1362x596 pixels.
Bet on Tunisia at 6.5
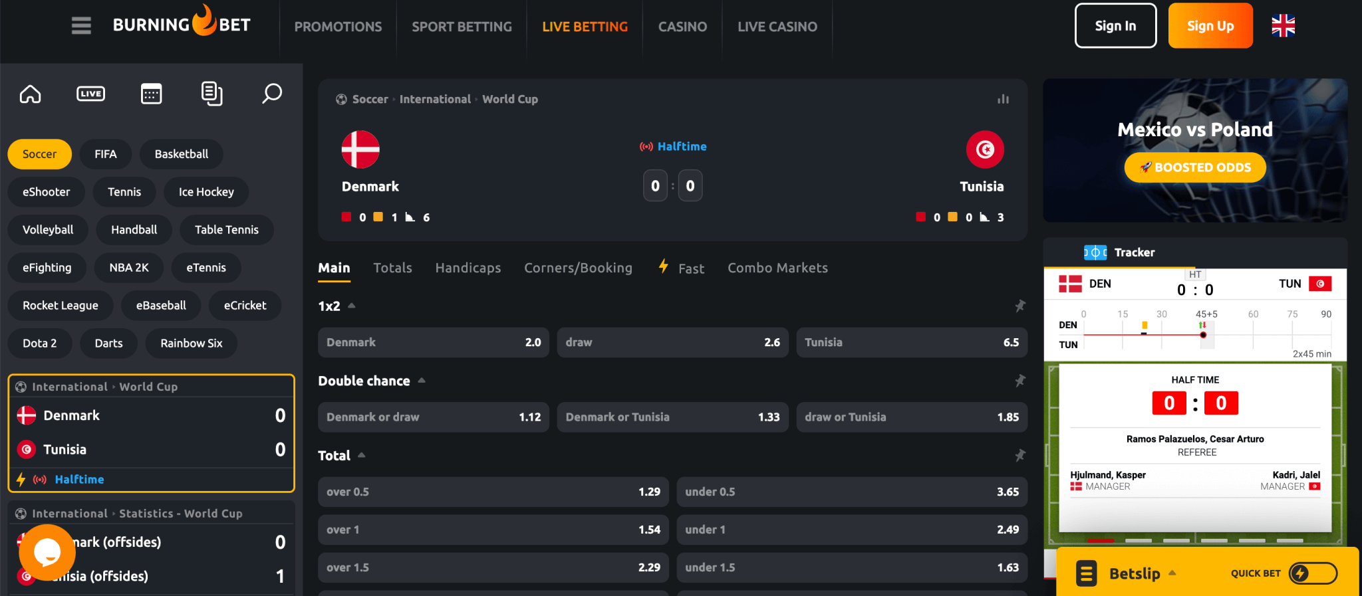coord(912,342)
